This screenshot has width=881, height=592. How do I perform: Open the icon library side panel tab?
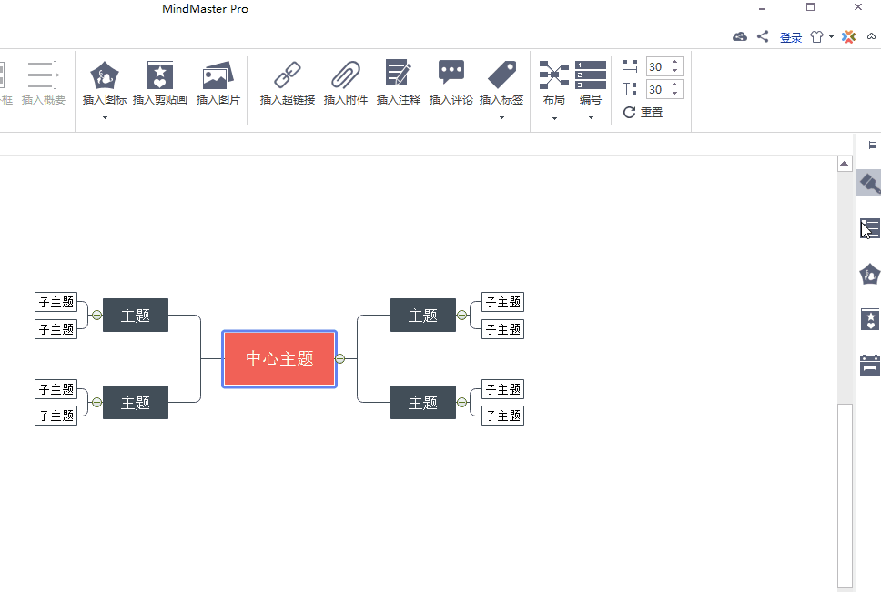870,275
